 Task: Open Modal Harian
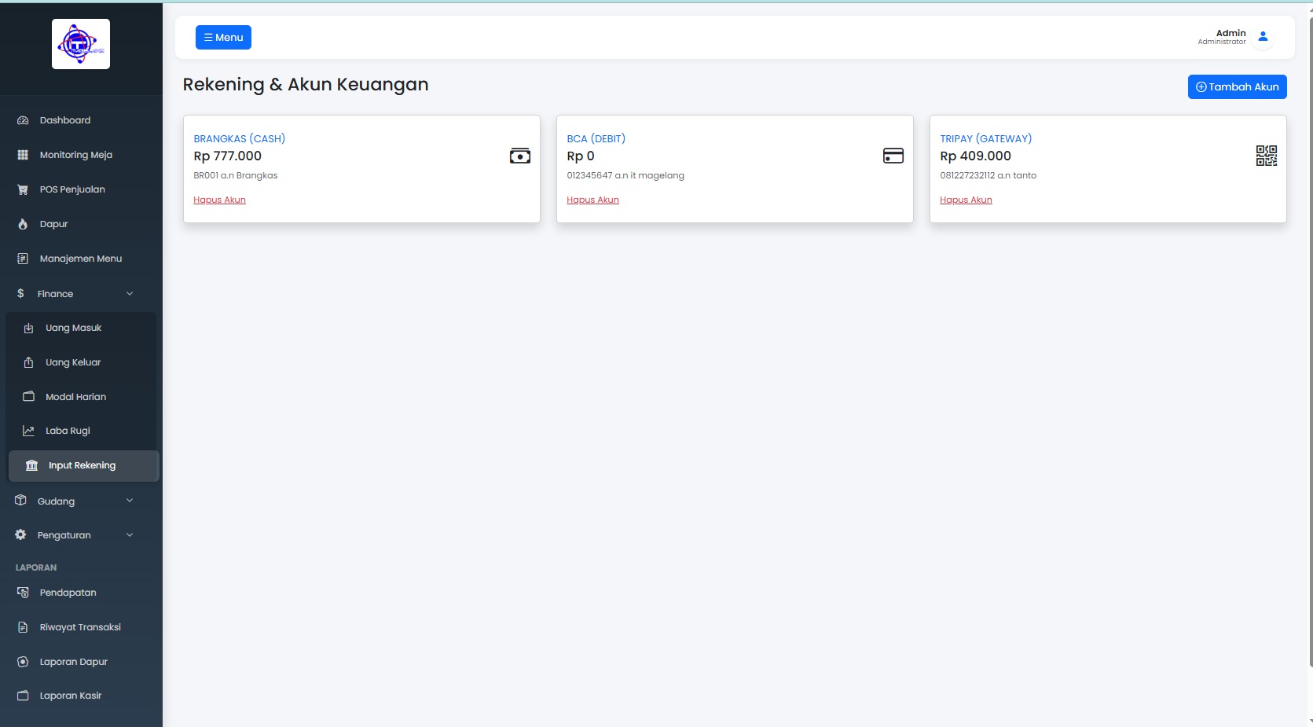[83, 397]
